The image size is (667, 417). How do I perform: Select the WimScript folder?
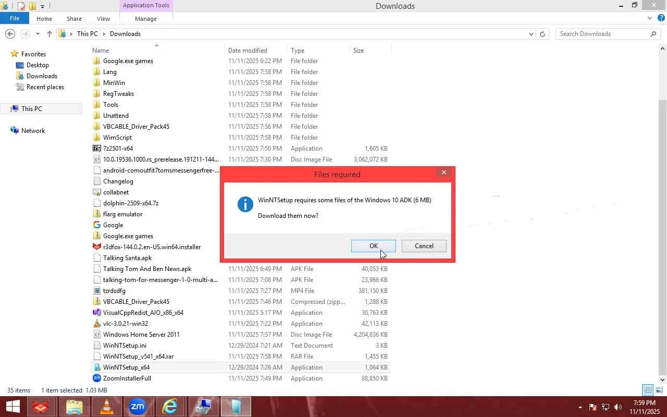[117, 138]
